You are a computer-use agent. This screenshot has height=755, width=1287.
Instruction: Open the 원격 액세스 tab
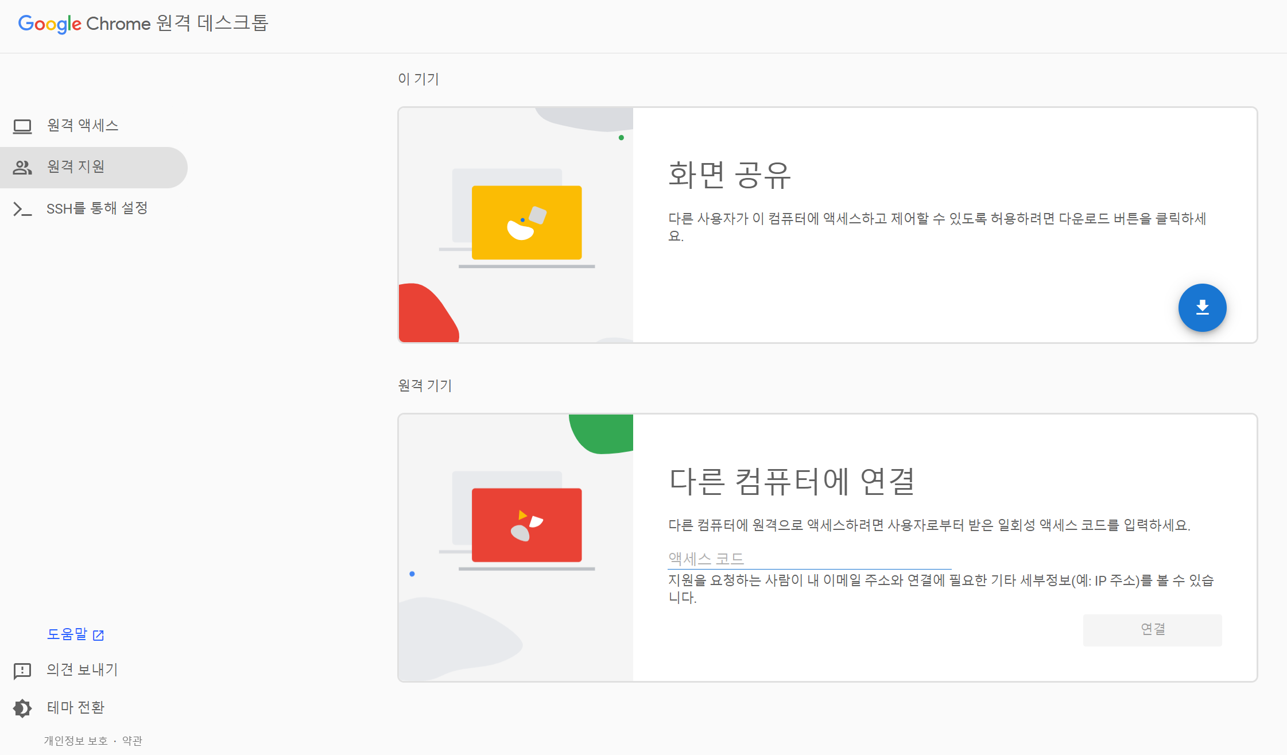click(x=83, y=126)
